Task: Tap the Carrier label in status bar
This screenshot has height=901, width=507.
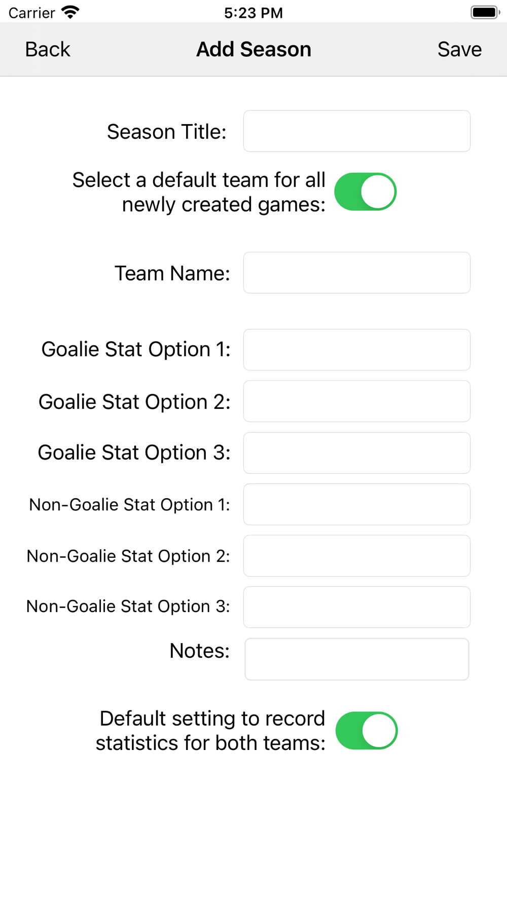Action: 31,13
